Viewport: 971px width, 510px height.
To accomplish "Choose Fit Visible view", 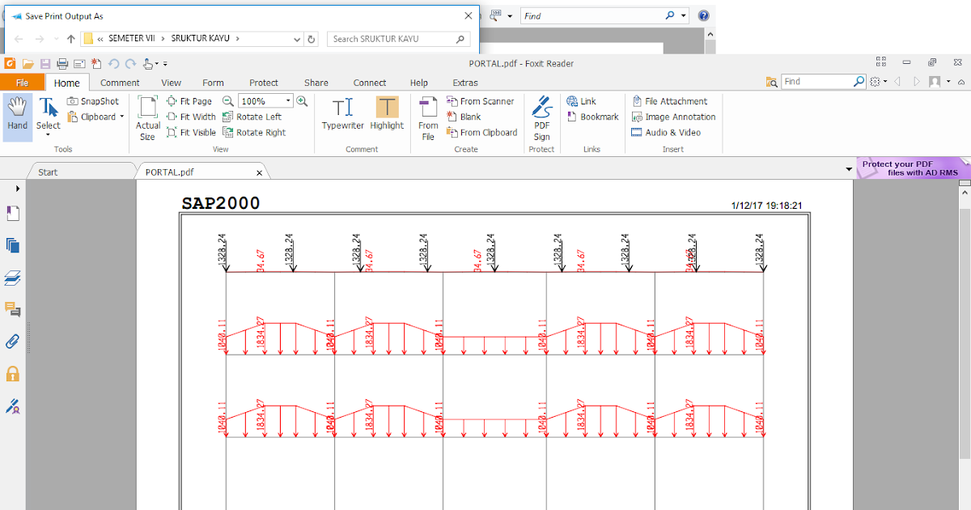I will (191, 132).
